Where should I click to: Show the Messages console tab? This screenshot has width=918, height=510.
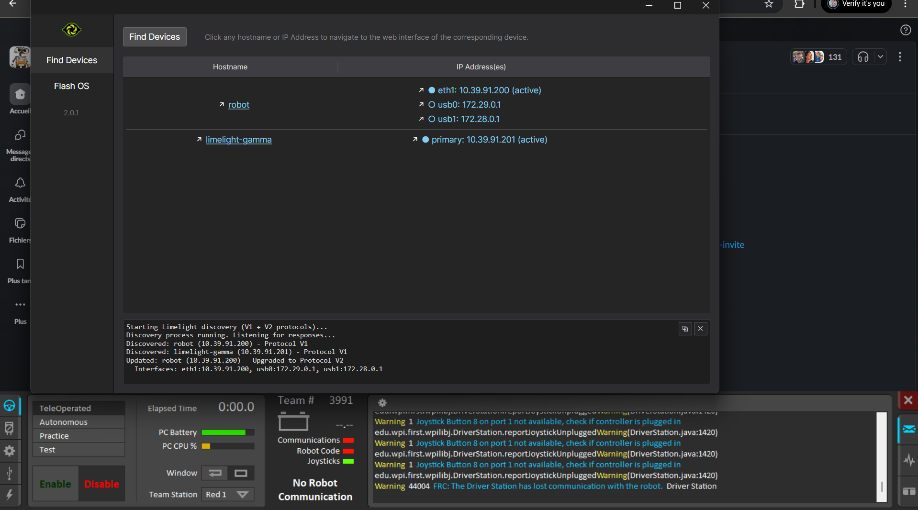click(x=908, y=429)
